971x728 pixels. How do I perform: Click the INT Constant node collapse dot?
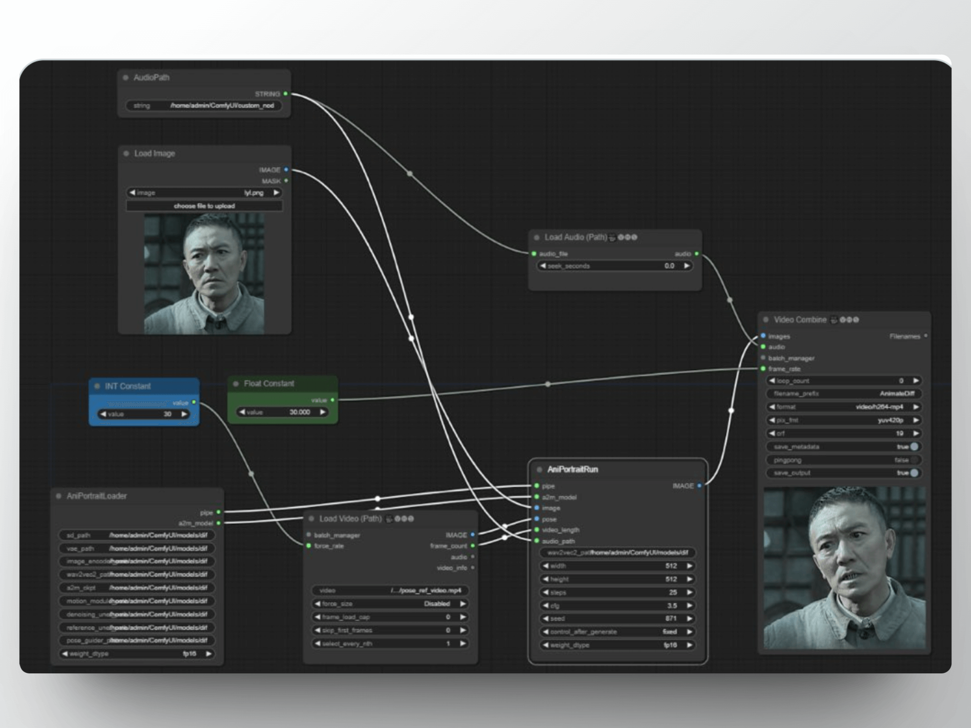(97, 386)
